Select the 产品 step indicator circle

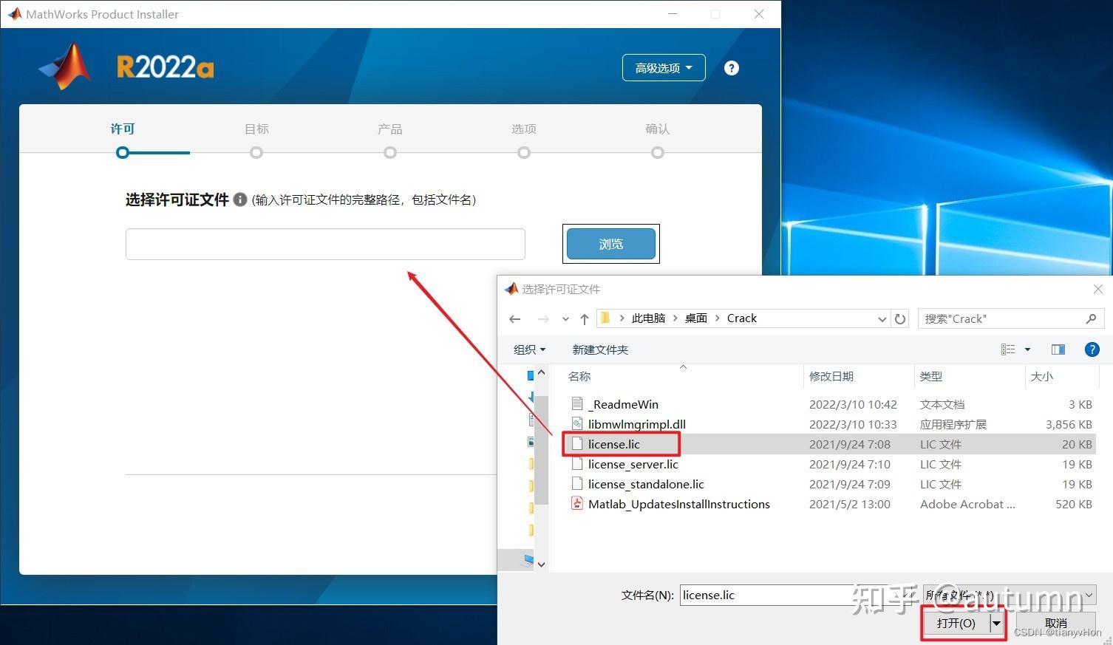pos(390,152)
